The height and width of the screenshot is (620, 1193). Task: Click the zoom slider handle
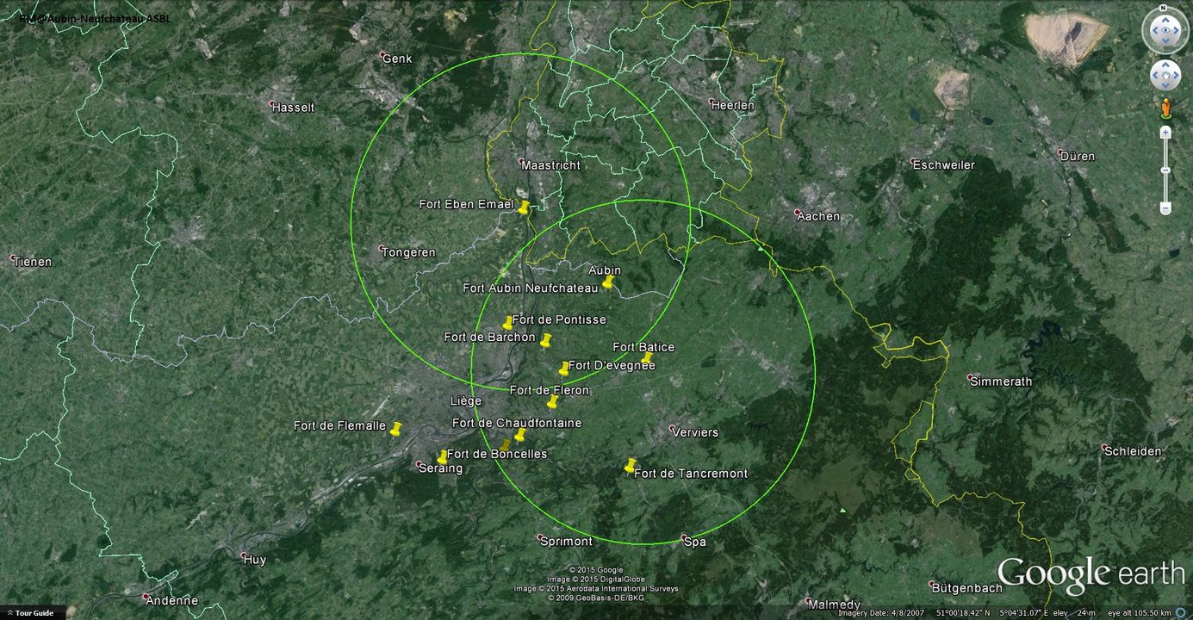pos(1165,170)
